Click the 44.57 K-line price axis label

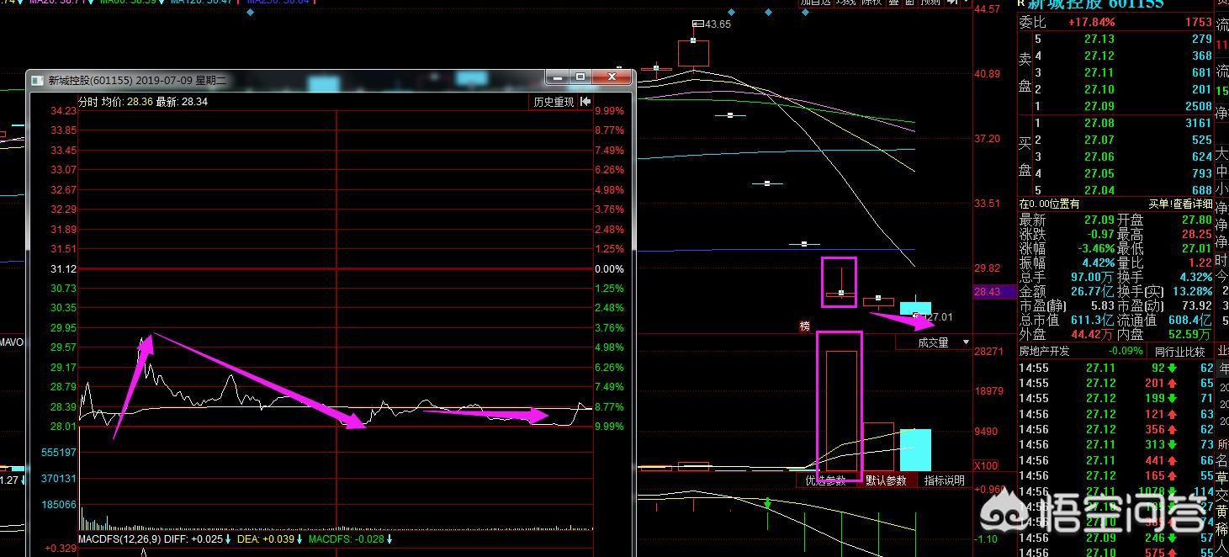pyautogui.click(x=987, y=9)
